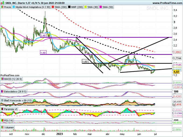Open the www.ProRealTime.com link at top right
Viewport: 183px width, 137px height.
(167, 3)
